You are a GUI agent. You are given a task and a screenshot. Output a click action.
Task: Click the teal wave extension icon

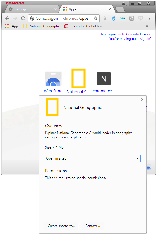[123, 18]
